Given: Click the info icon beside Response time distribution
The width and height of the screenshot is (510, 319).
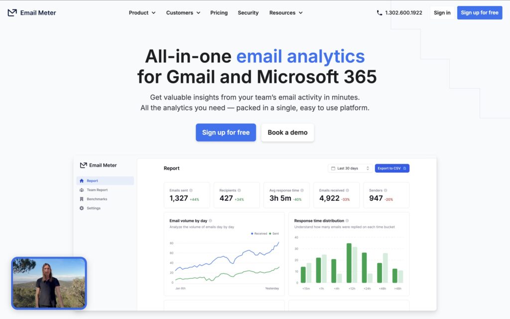Looking at the screenshot, I should pos(347,221).
